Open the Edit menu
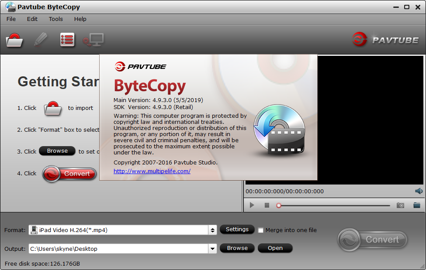 coord(32,19)
